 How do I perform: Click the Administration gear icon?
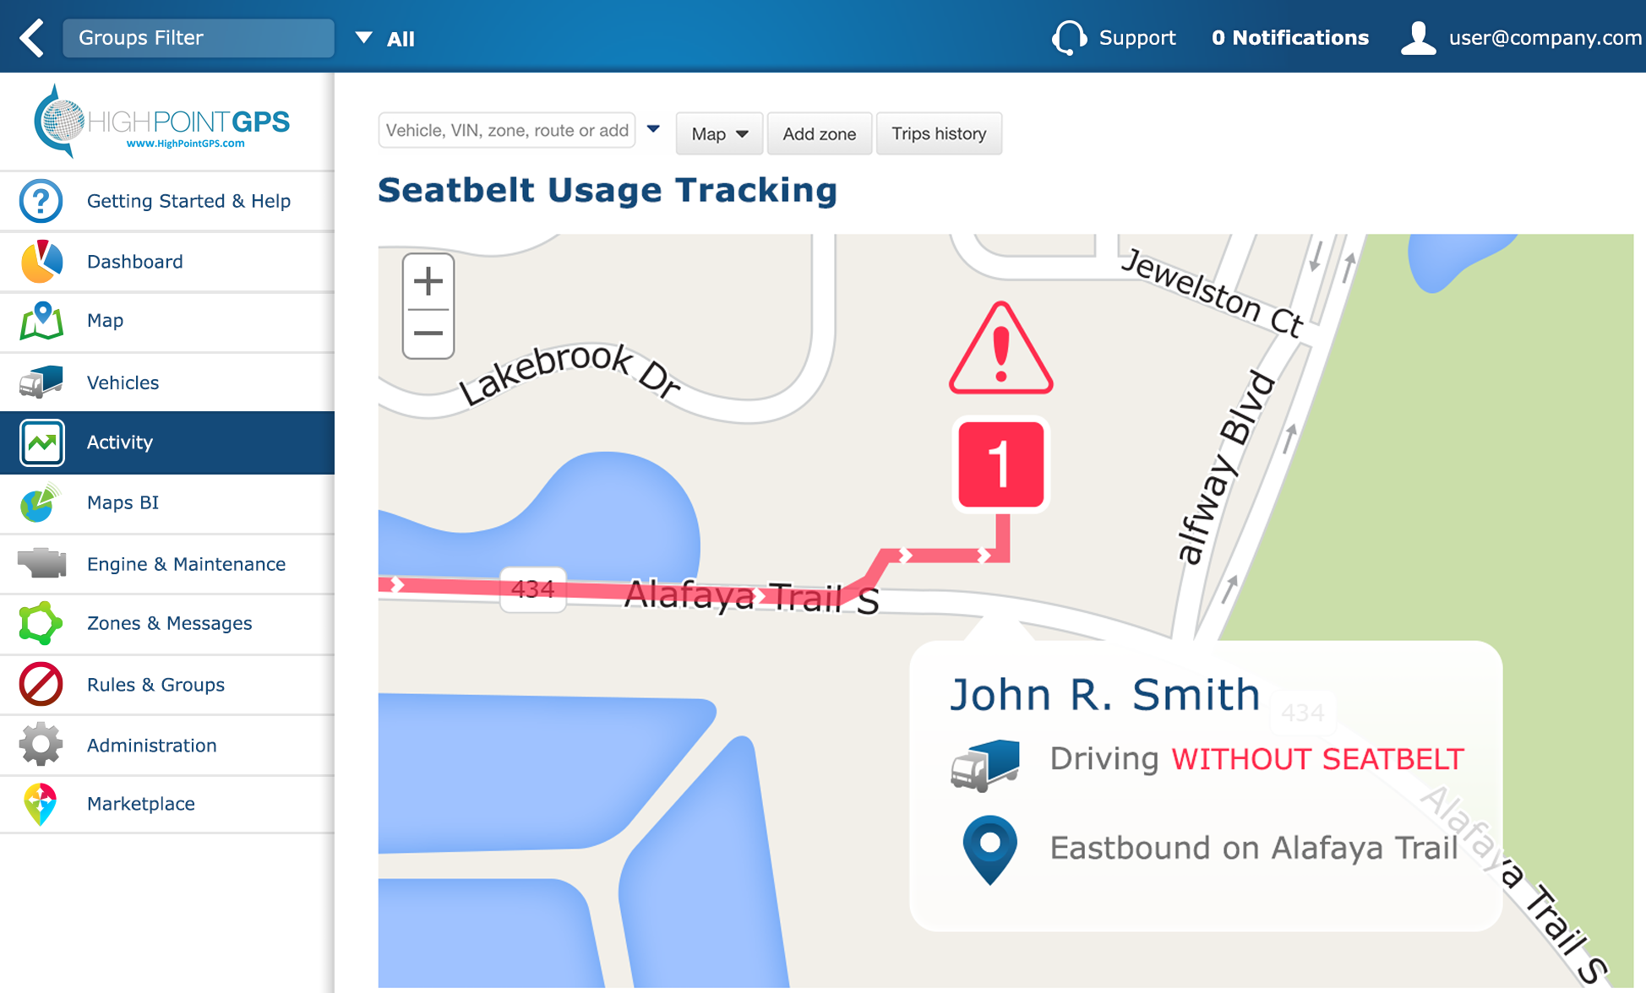[x=41, y=745]
